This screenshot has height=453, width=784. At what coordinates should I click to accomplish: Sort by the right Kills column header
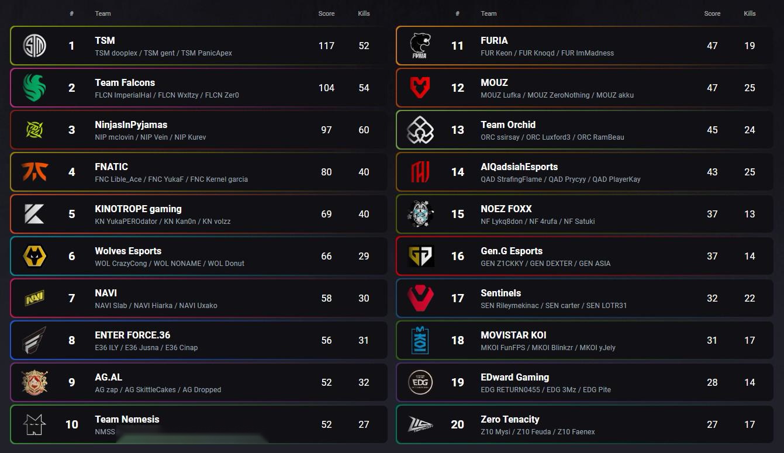(x=750, y=13)
